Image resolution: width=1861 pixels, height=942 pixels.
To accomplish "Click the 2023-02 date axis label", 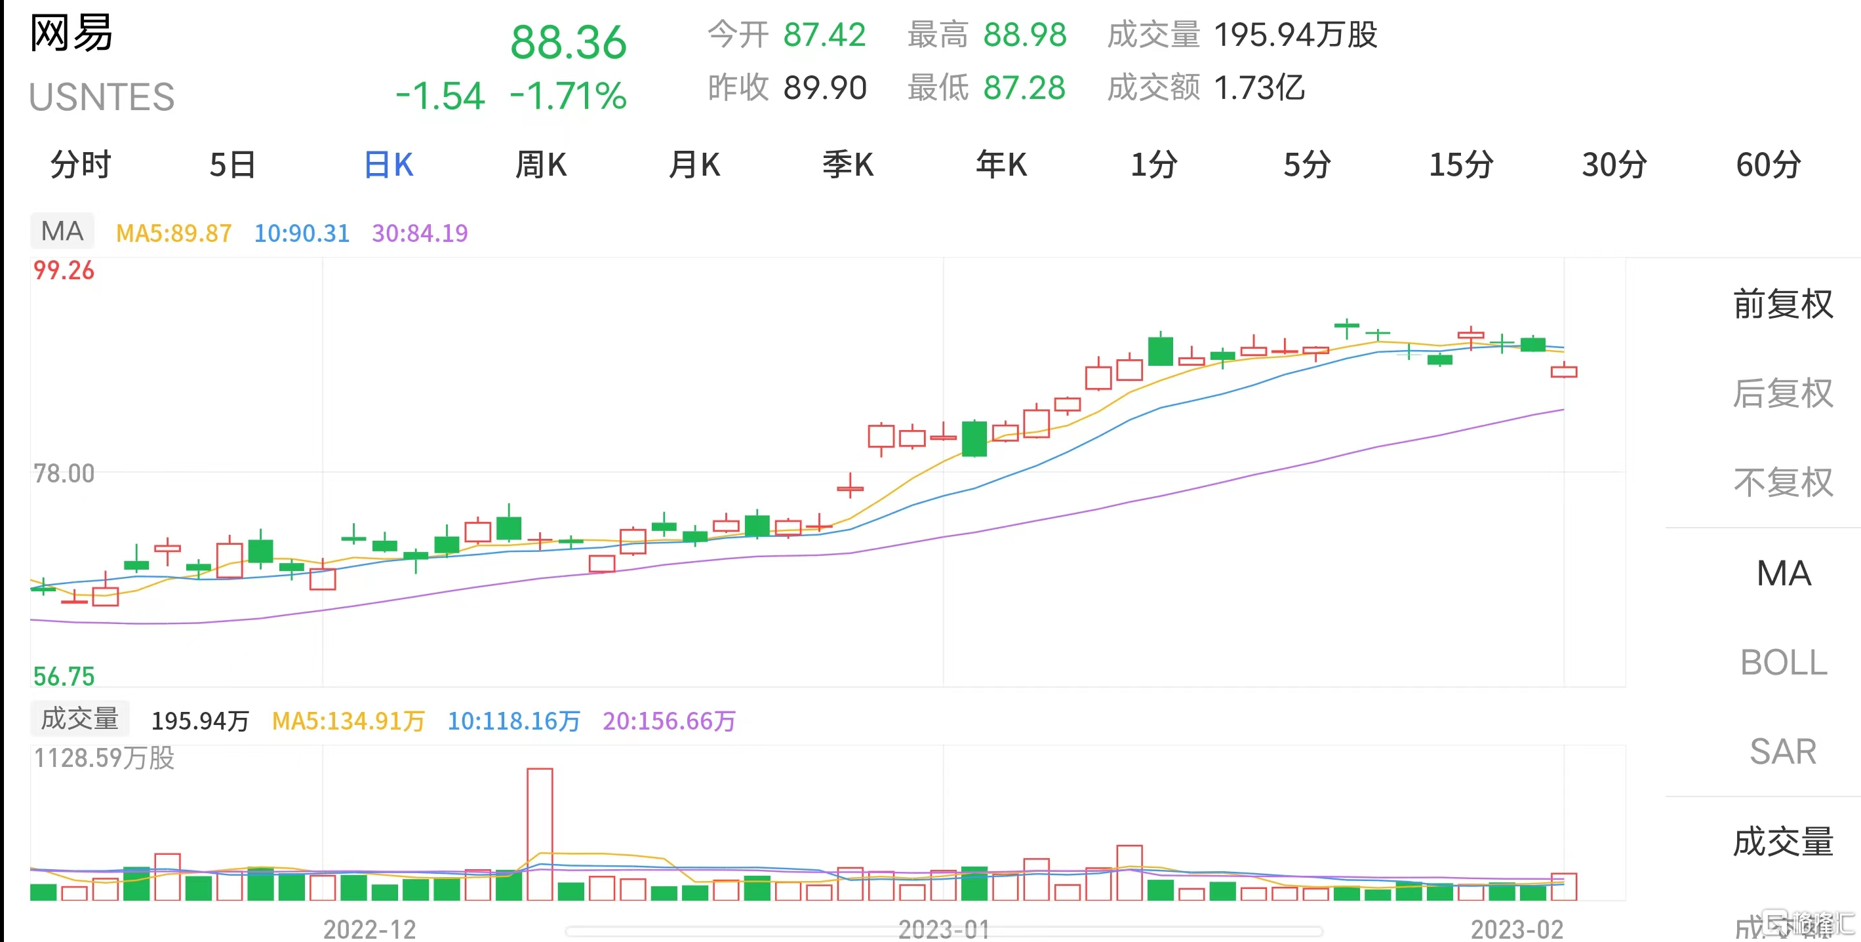I will 1517,929.
